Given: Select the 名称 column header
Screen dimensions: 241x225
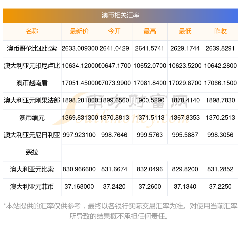Looking at the screenshot, I should [x=32, y=31].
